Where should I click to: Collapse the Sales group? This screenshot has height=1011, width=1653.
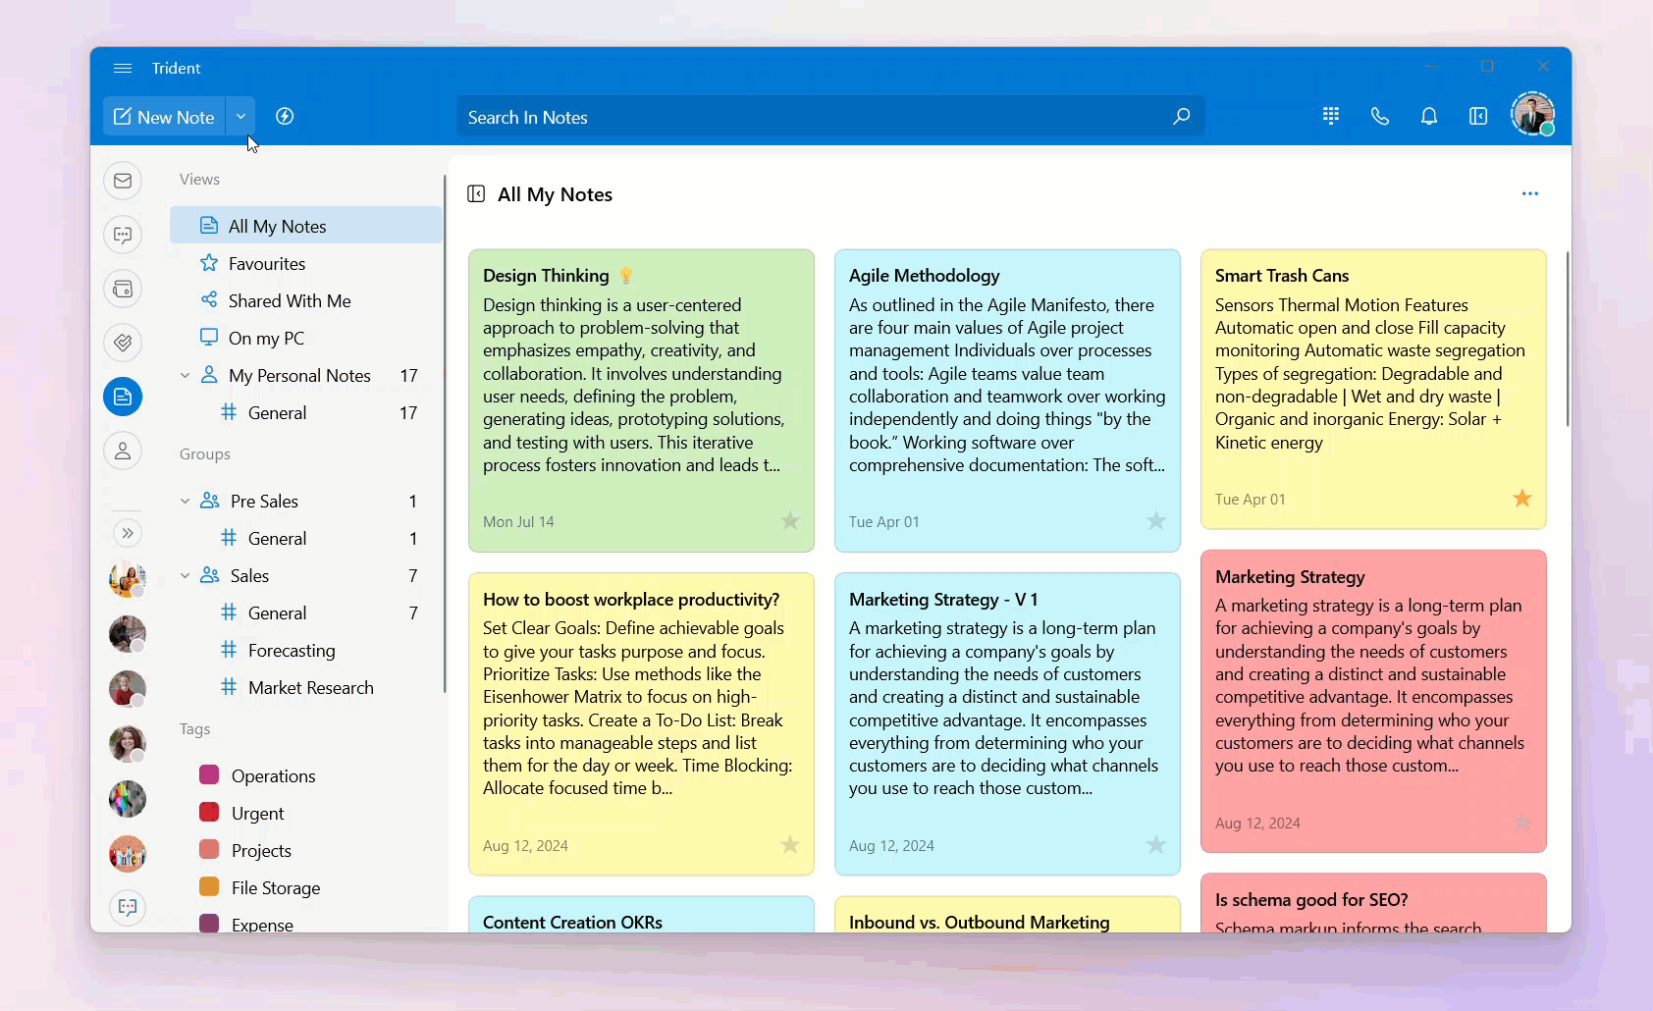185,576
